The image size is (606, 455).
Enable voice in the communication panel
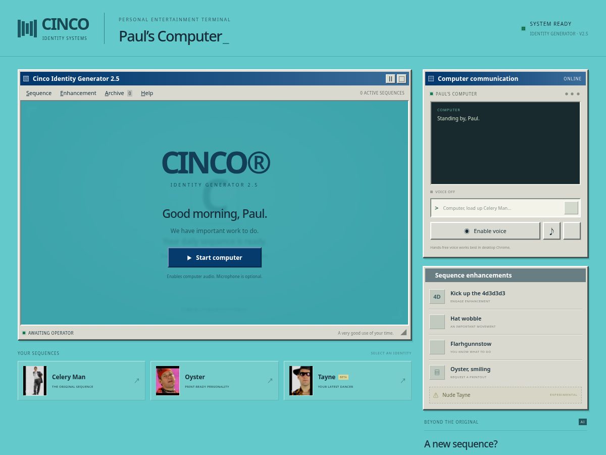485,231
